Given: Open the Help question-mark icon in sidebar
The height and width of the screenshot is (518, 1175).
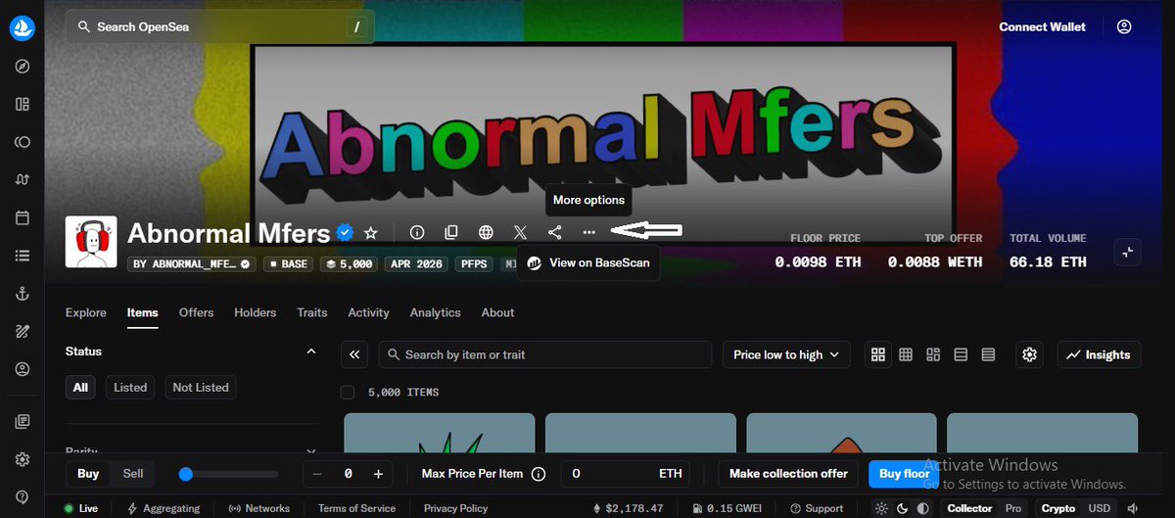Looking at the screenshot, I should [x=22, y=497].
